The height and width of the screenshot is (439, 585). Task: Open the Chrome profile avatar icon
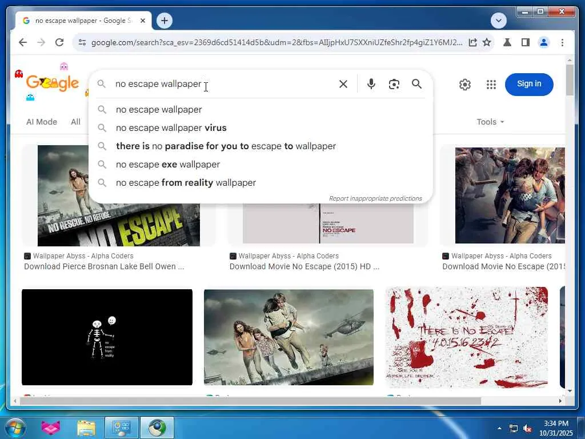click(x=544, y=42)
